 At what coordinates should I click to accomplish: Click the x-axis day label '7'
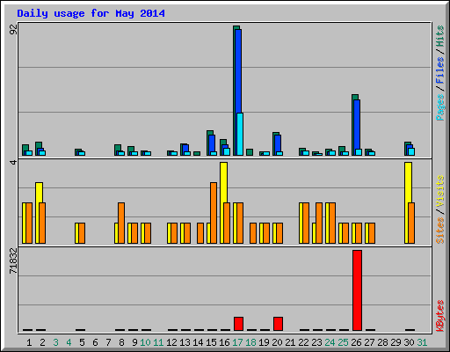[108, 342]
